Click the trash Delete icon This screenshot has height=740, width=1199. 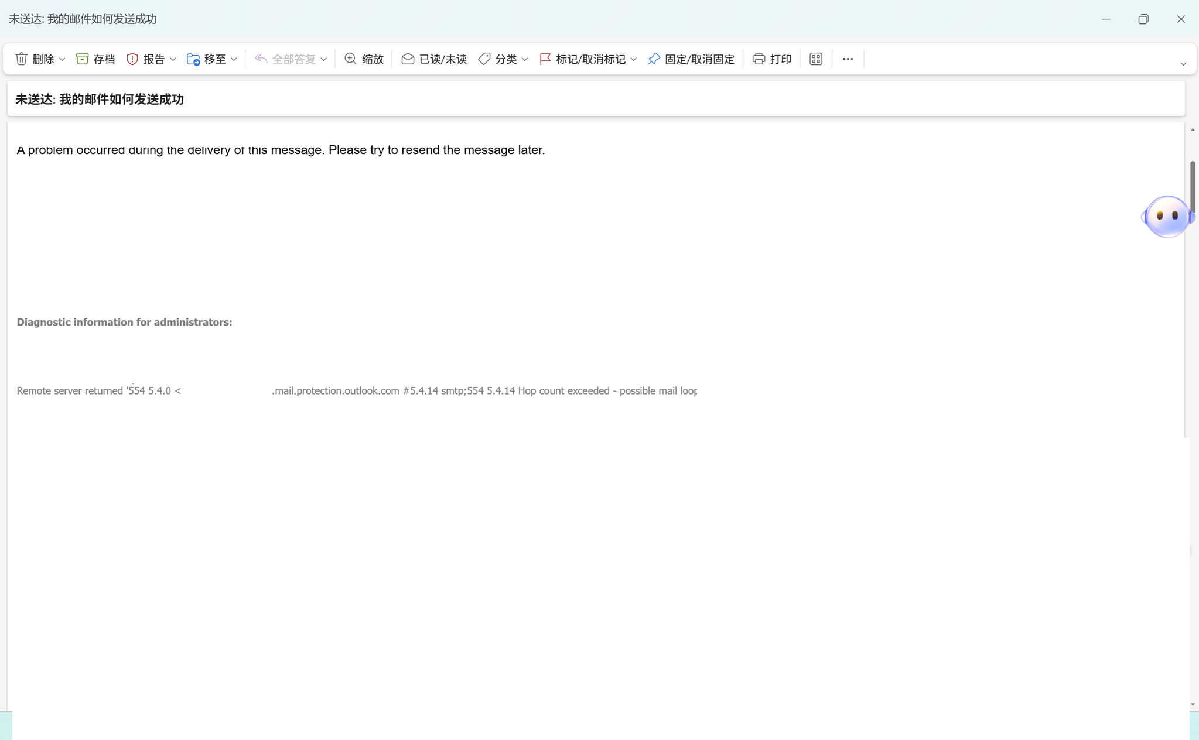point(22,59)
